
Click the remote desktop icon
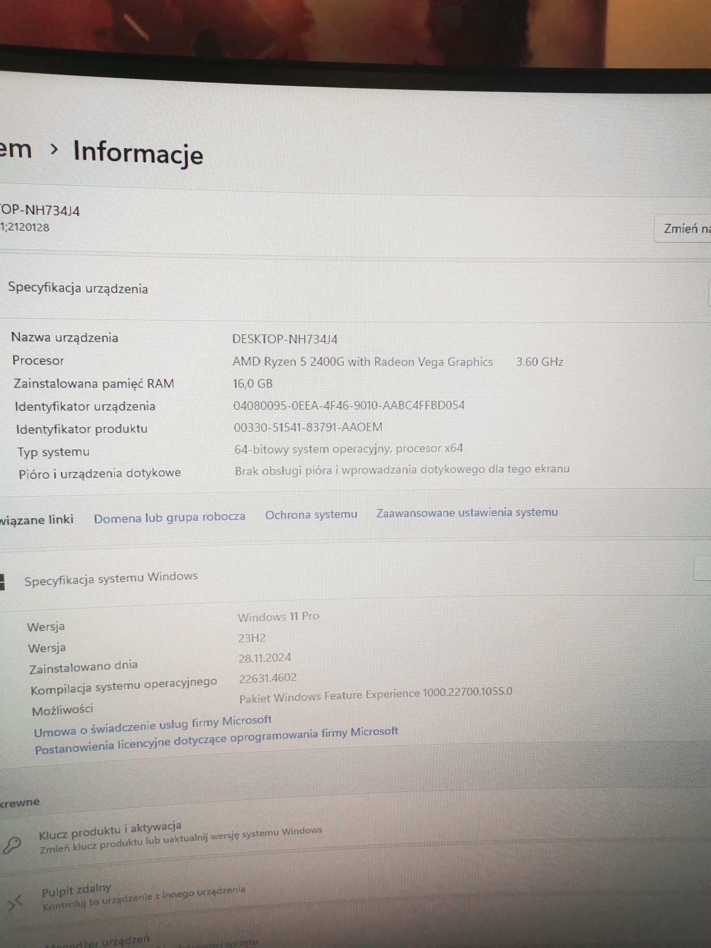click(x=15, y=902)
